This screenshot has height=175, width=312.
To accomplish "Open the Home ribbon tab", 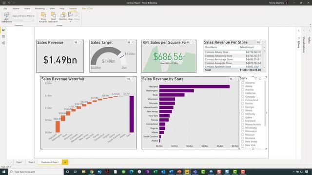I will 16,9.
